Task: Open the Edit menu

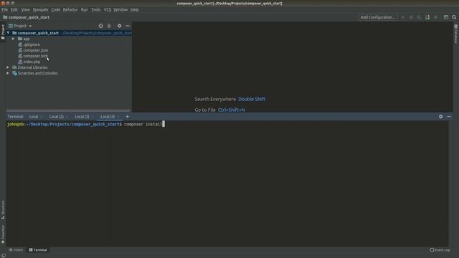Action: [14, 9]
